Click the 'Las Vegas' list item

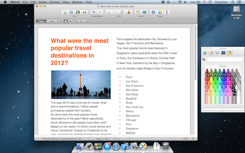(132, 81)
